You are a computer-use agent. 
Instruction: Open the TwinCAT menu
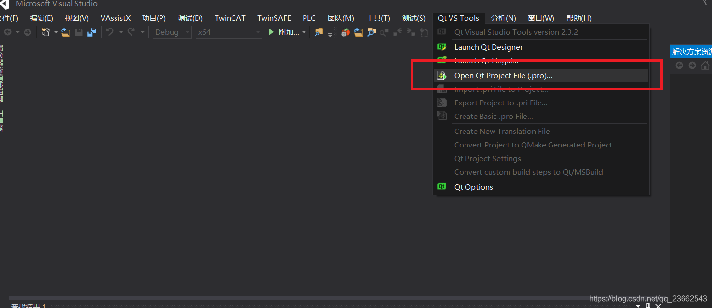click(x=230, y=18)
